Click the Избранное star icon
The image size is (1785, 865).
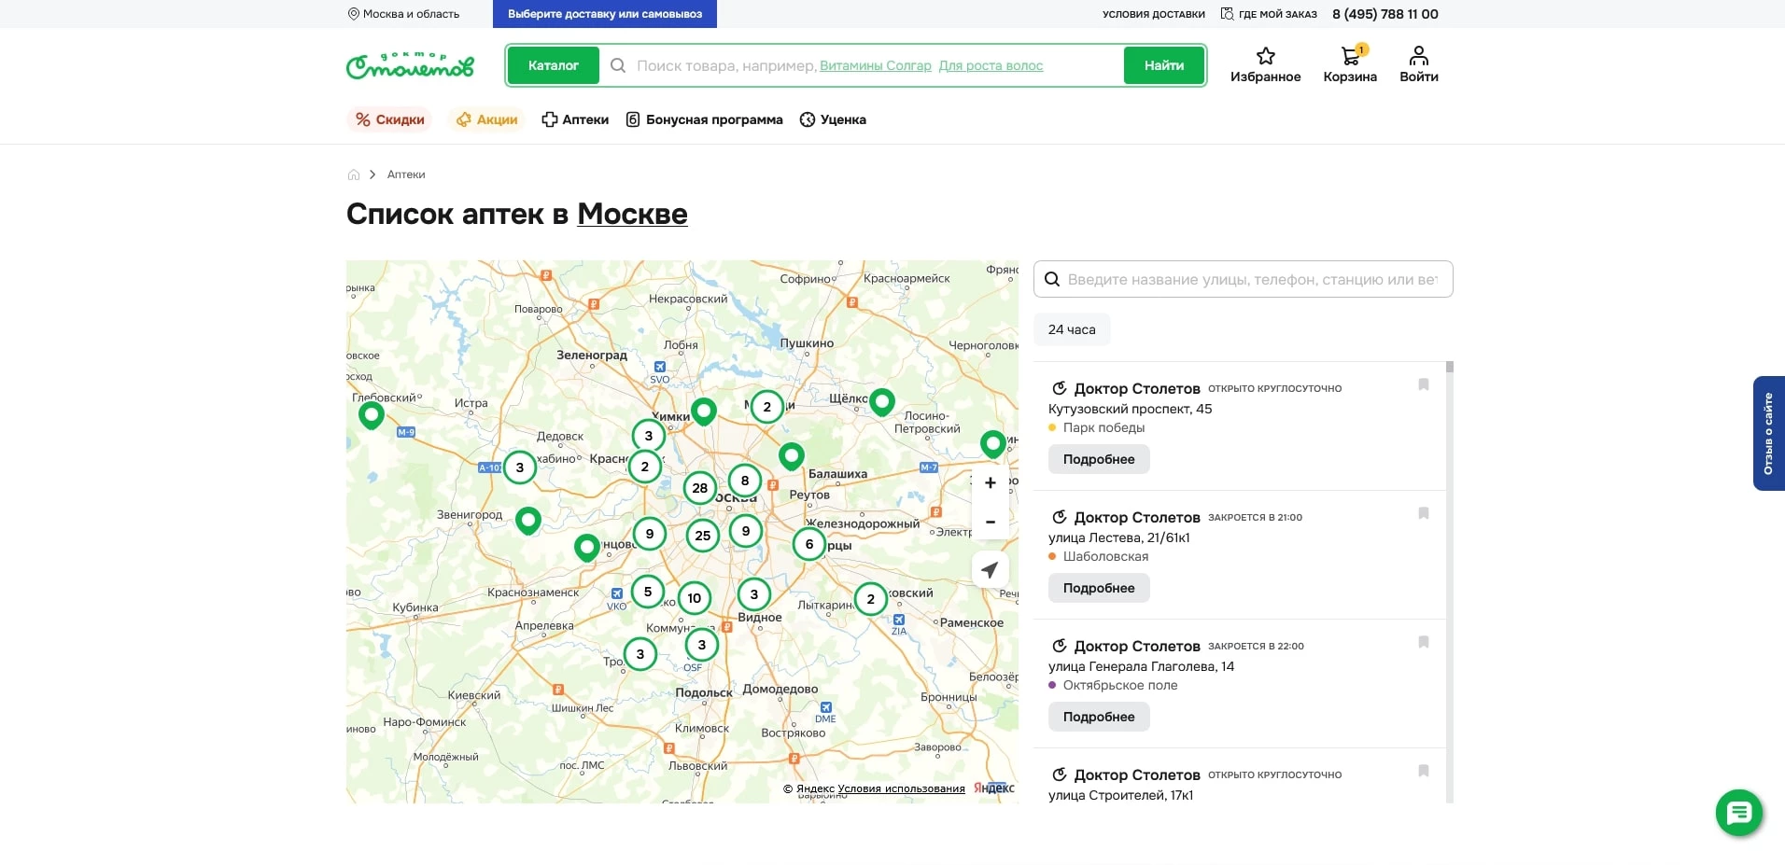1265,56
